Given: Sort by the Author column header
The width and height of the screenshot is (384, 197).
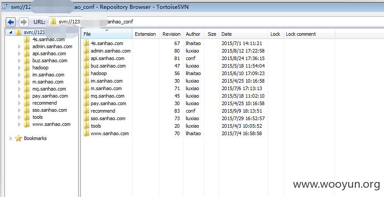Looking at the screenshot, I should [194, 34].
